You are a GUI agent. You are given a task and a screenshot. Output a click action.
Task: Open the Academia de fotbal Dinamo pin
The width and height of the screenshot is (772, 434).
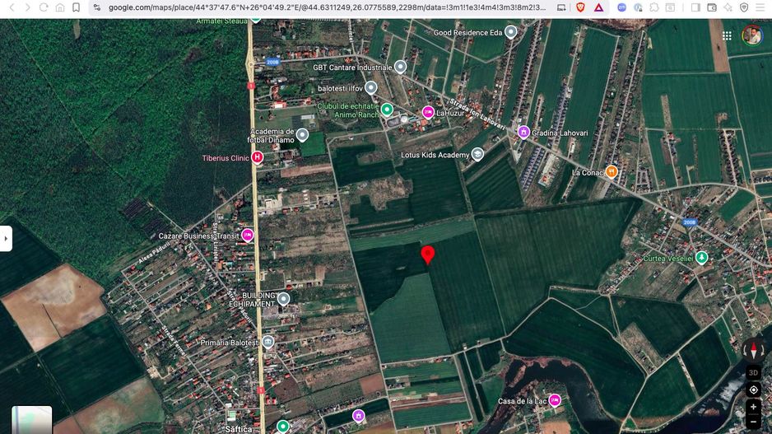pyautogui.click(x=302, y=134)
